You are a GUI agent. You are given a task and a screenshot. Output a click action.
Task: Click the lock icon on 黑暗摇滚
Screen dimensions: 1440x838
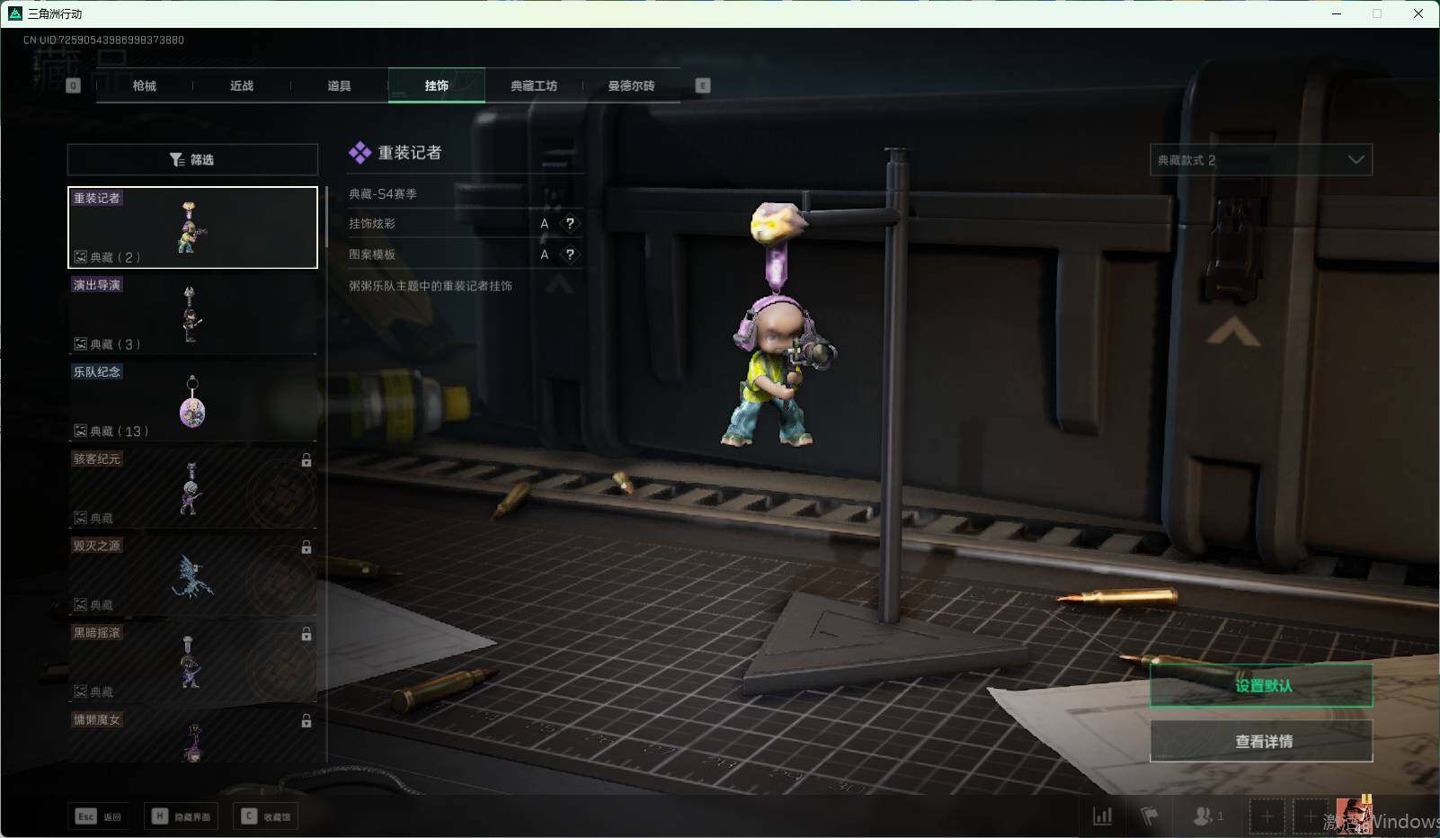click(x=307, y=634)
